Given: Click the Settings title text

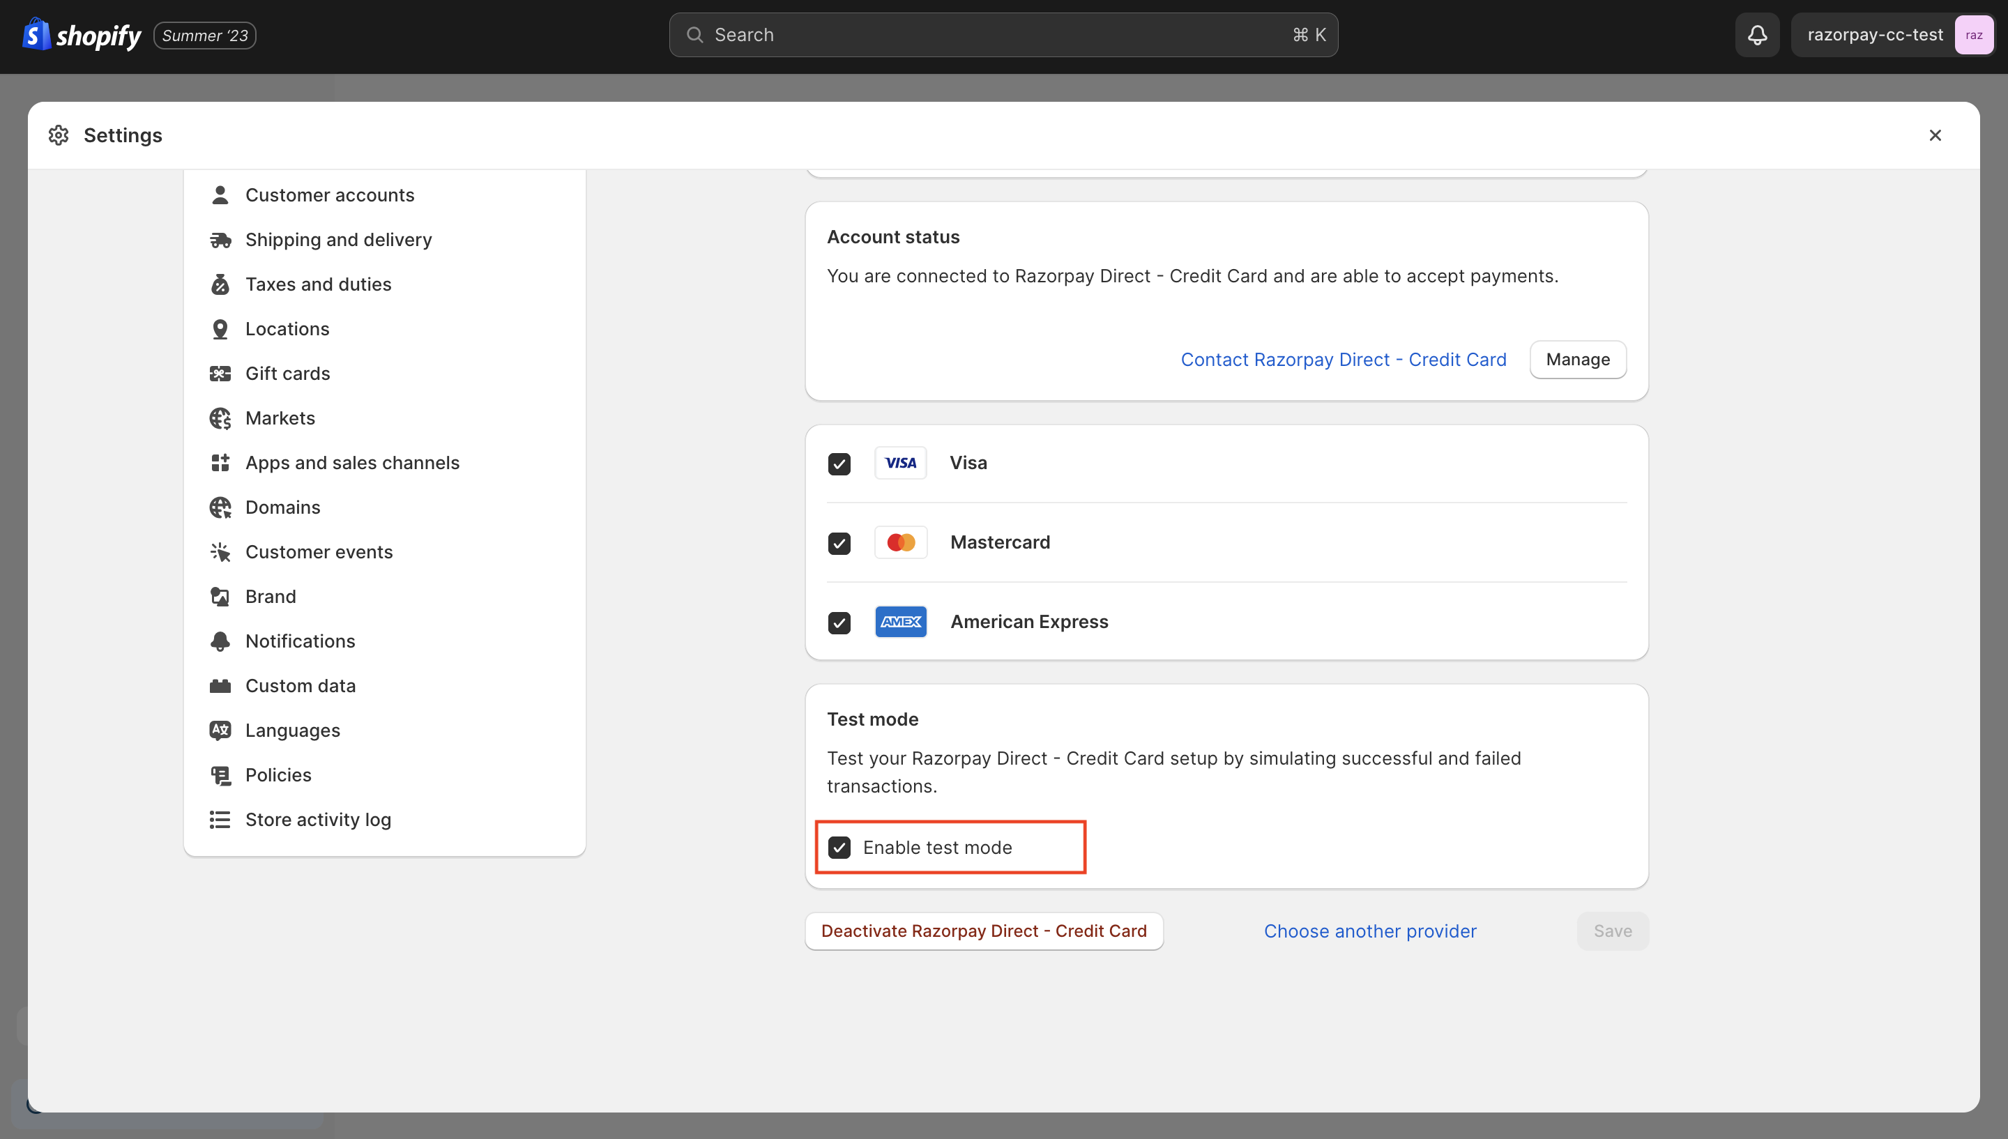Looking at the screenshot, I should pyautogui.click(x=123, y=135).
